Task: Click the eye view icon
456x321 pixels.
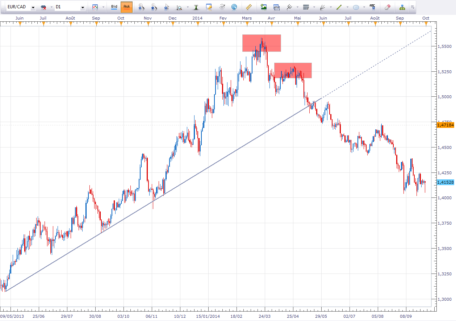Action: [x=222, y=7]
